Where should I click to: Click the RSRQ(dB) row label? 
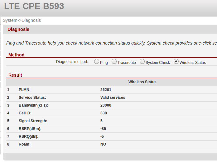(28, 137)
